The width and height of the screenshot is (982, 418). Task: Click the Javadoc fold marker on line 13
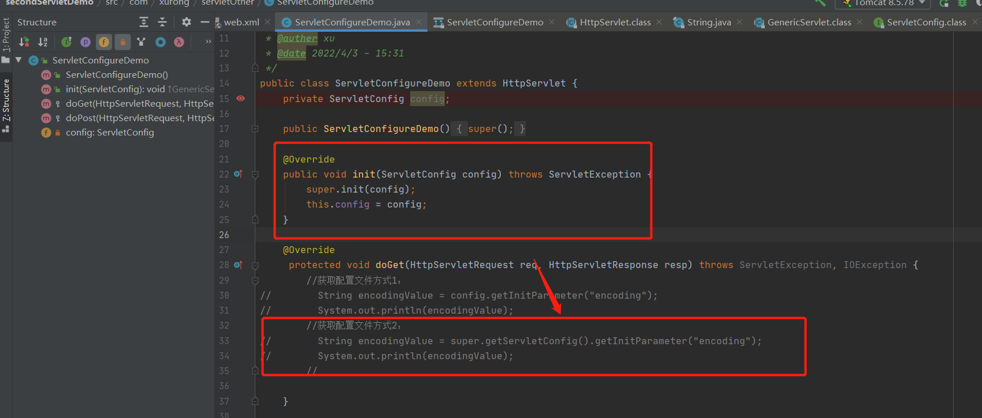[x=255, y=68]
